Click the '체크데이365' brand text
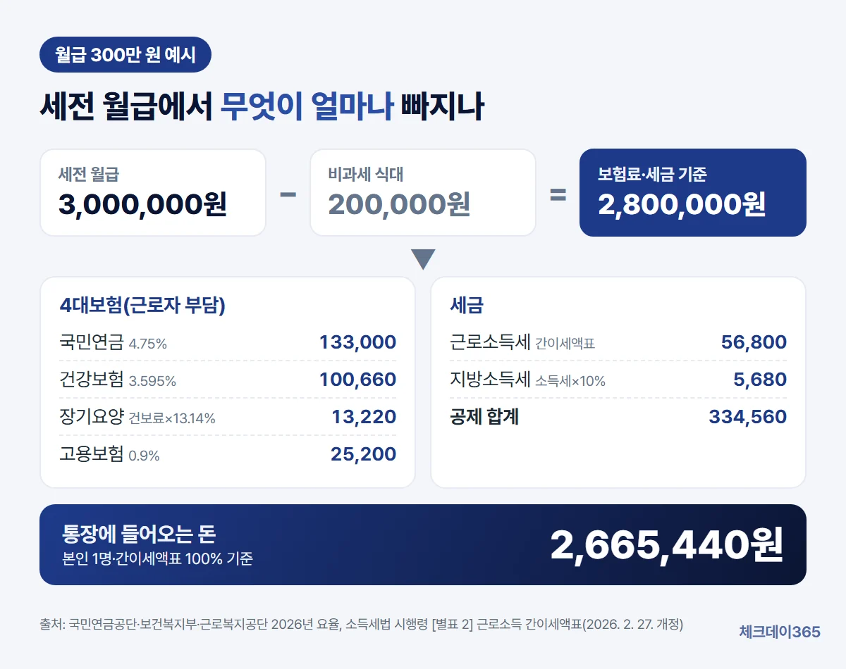 (x=780, y=632)
